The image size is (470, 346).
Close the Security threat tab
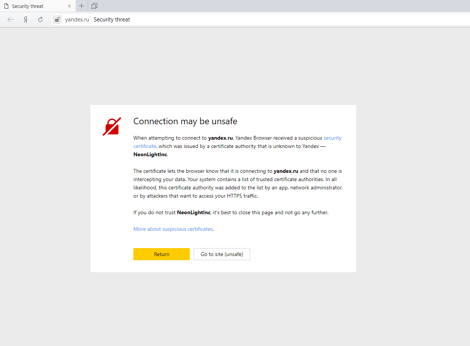coord(69,6)
